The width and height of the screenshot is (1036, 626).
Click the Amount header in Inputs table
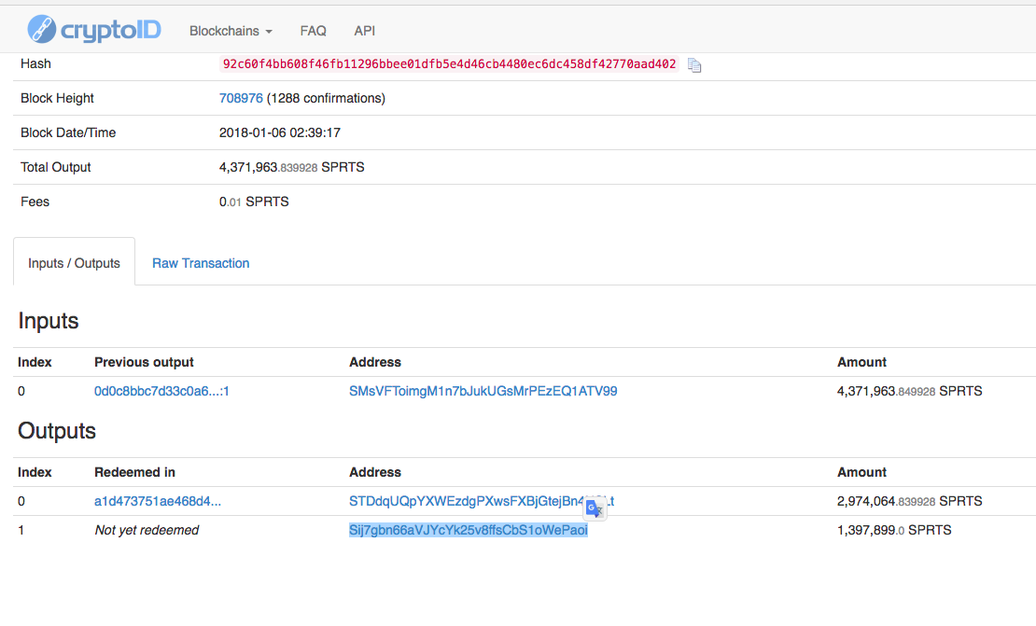(x=861, y=362)
